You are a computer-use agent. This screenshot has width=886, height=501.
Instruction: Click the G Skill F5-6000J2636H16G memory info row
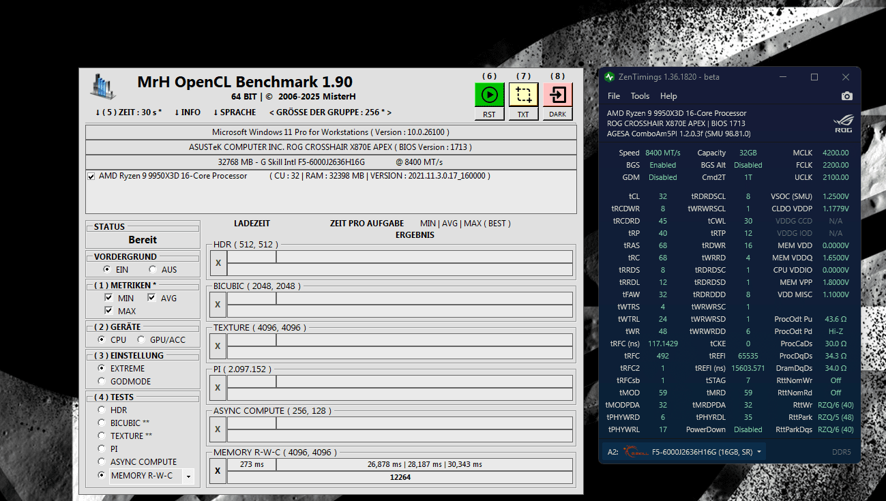[x=331, y=162]
